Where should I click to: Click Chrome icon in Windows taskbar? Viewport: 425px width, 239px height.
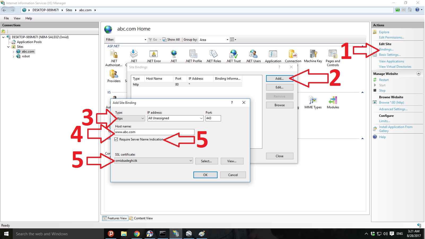point(137,234)
